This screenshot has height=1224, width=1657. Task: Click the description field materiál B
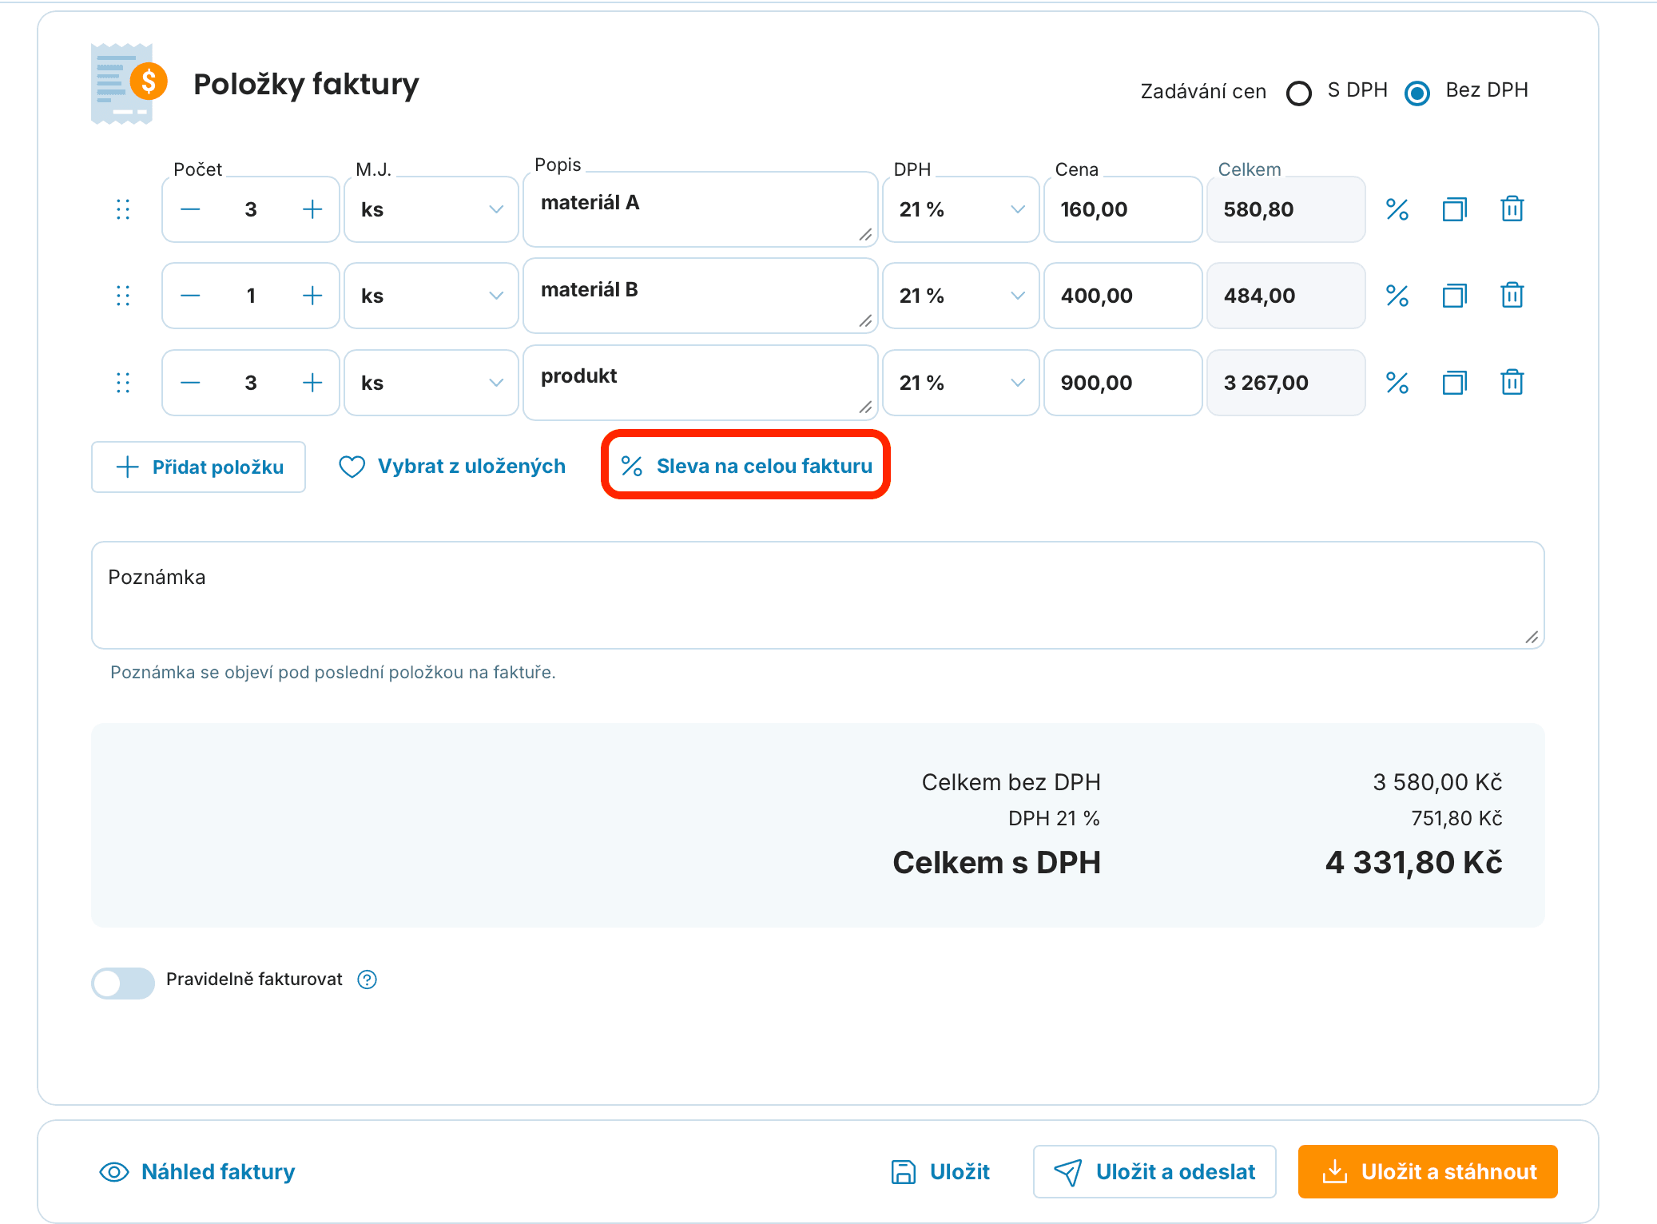coord(701,296)
